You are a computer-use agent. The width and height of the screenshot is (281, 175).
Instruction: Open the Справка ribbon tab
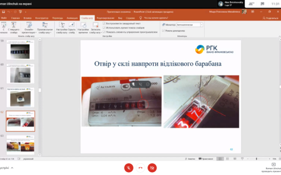[130, 18]
